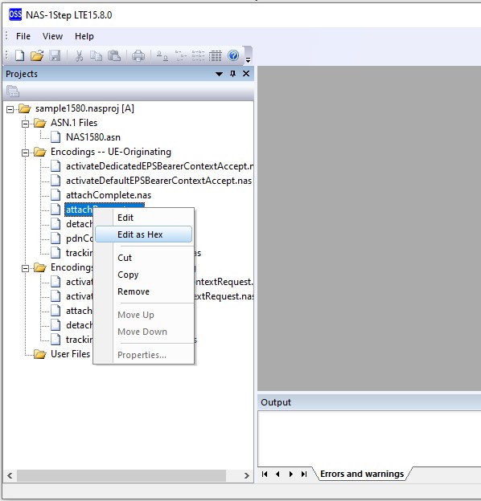Click the project view icon under Projects
Image resolution: width=481 pixels, height=501 pixels.
pos(13,91)
